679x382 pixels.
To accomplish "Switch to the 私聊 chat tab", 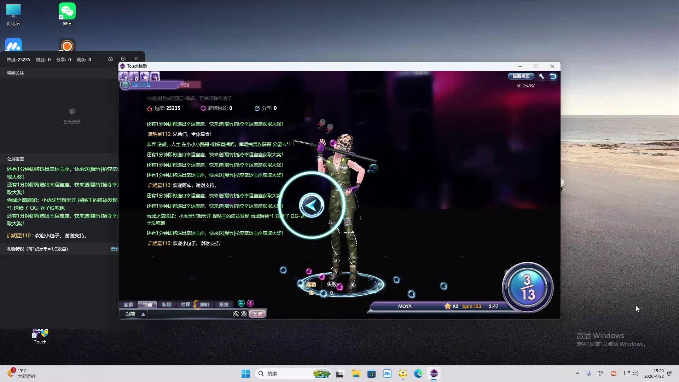I will [x=166, y=305].
